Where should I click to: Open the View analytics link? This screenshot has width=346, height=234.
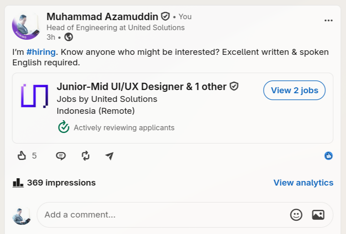point(303,183)
